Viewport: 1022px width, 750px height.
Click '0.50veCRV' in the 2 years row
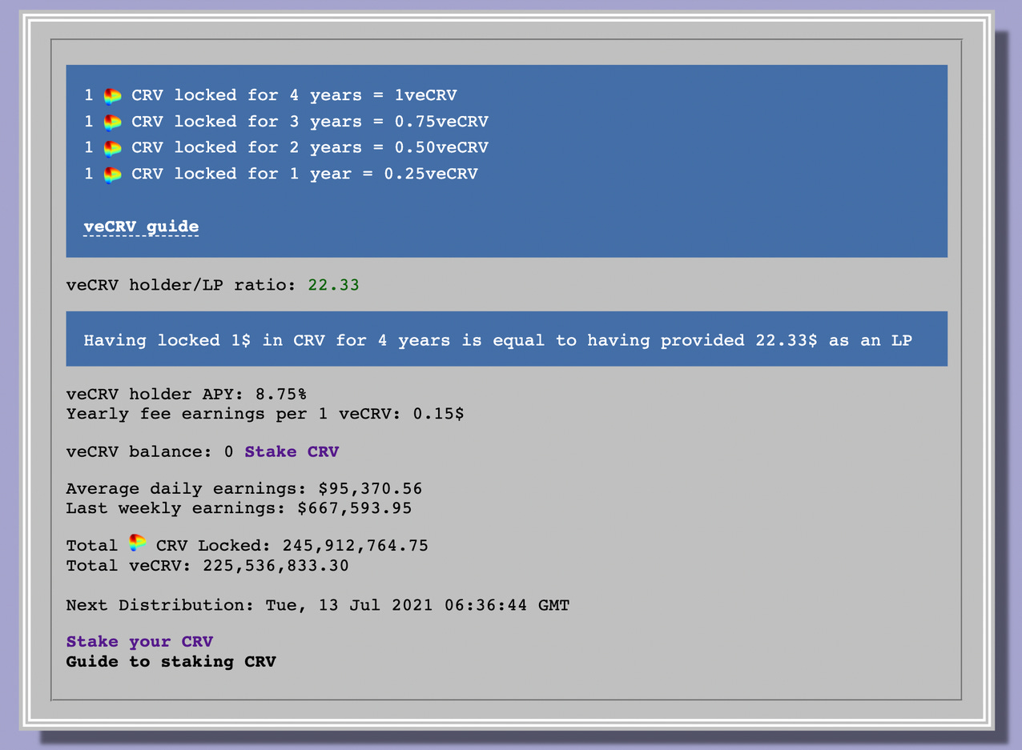click(x=441, y=147)
